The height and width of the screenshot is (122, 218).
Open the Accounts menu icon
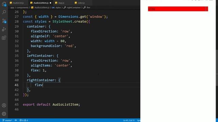point(4,105)
